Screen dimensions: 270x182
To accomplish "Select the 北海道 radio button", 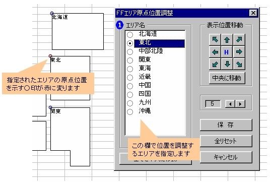I will (x=130, y=35).
